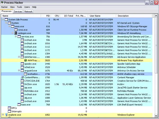This screenshot has width=159, height=119.
Task: Click the CTSVCCDA.EXE process icon
Action: [22, 81]
